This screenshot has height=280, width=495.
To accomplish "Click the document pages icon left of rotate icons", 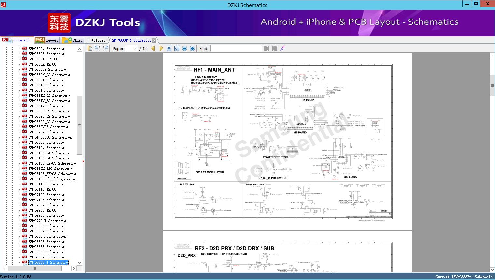I will (90, 48).
